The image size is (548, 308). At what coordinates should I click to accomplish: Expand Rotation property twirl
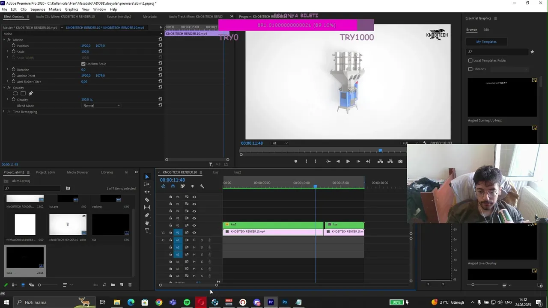point(7,69)
